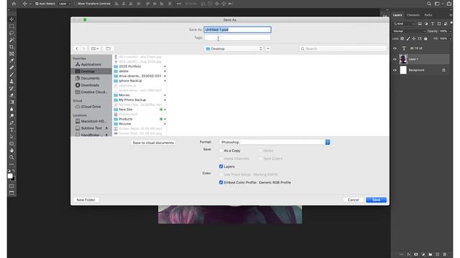Toggle the Layers checkbox in Save options
Viewport: 460px width, 258px height.
221,166
